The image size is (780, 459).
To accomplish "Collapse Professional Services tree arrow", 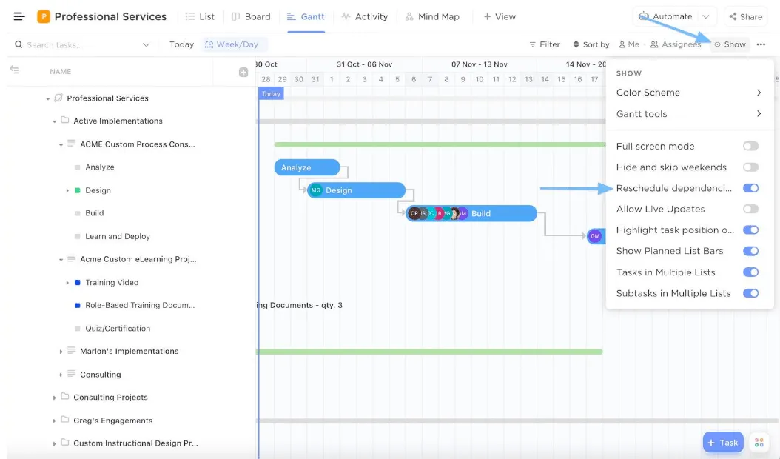I will click(48, 98).
